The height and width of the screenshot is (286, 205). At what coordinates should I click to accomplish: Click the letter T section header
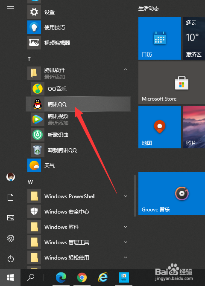pos(29,59)
